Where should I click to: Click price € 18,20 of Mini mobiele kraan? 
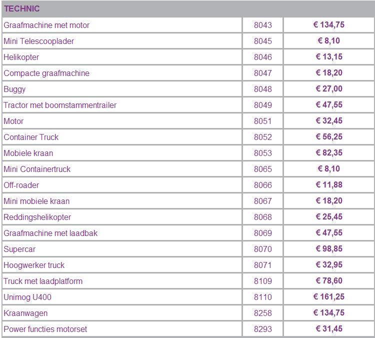[329, 201]
